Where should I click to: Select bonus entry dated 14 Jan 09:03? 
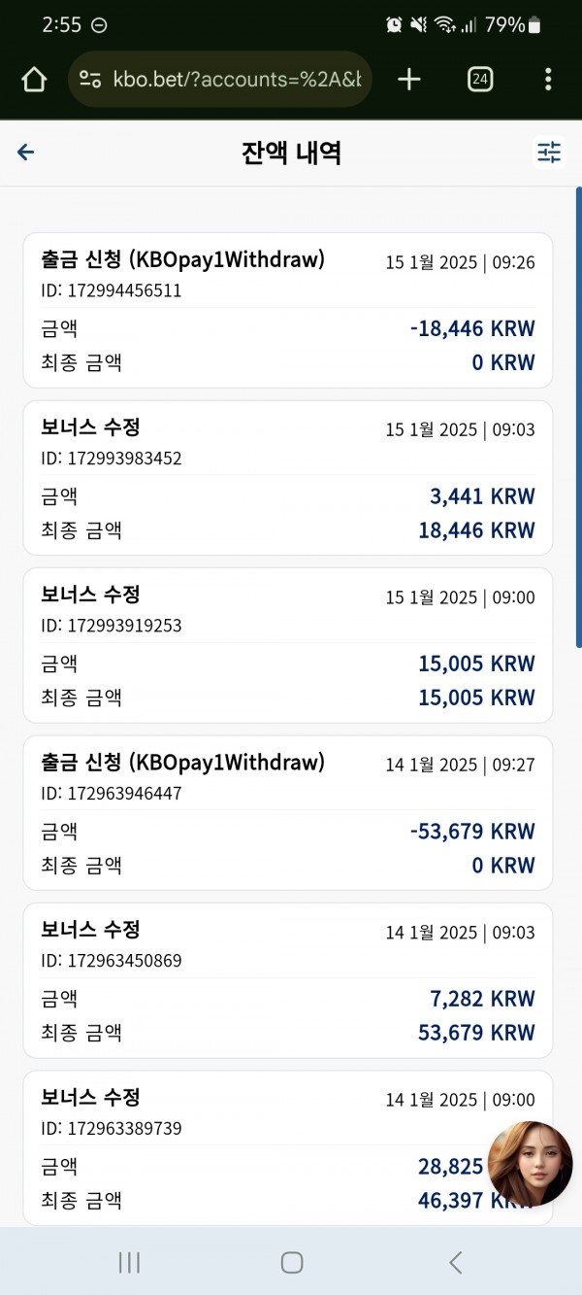click(x=288, y=980)
